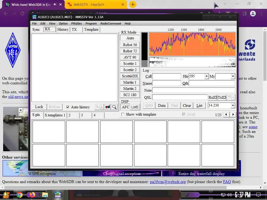Click the webpage horizontal scrollbar
This screenshot has height=200, width=267.
[x=115, y=187]
